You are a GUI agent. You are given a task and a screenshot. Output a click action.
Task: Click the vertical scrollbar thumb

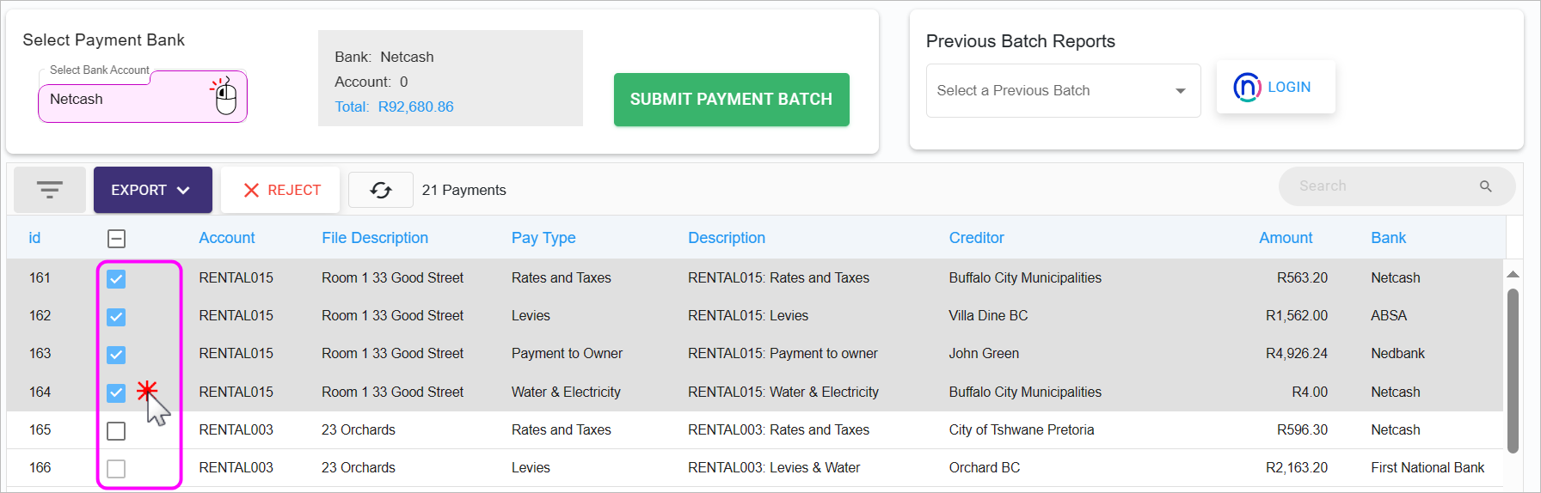coord(1513,370)
